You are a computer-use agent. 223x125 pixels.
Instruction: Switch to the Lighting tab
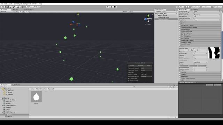point(194,10)
